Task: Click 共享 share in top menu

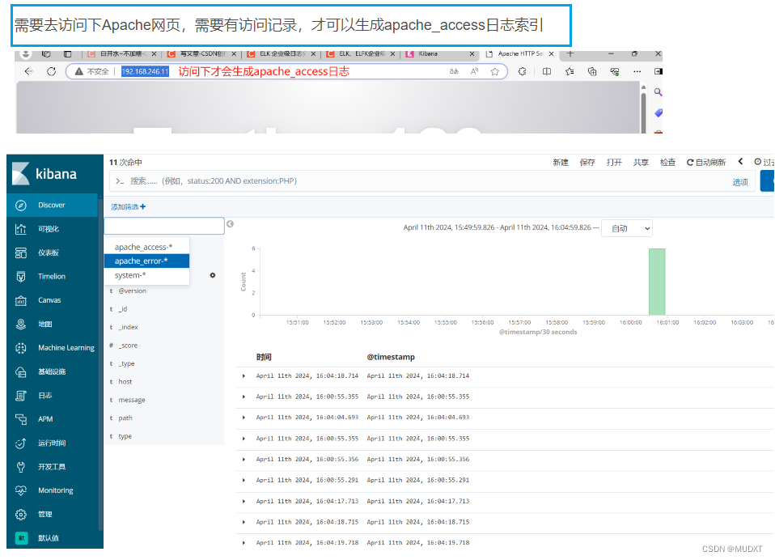Action: (641, 162)
